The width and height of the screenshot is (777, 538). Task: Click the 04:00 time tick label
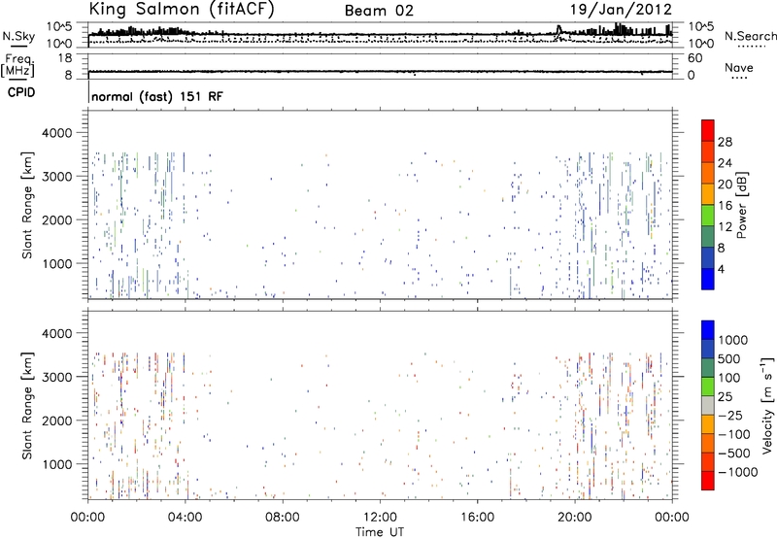click(x=185, y=518)
